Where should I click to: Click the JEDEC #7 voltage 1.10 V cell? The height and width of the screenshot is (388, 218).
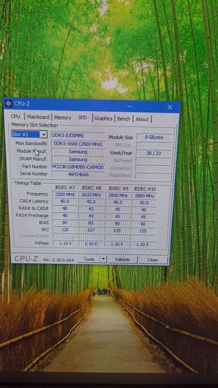coord(65,243)
